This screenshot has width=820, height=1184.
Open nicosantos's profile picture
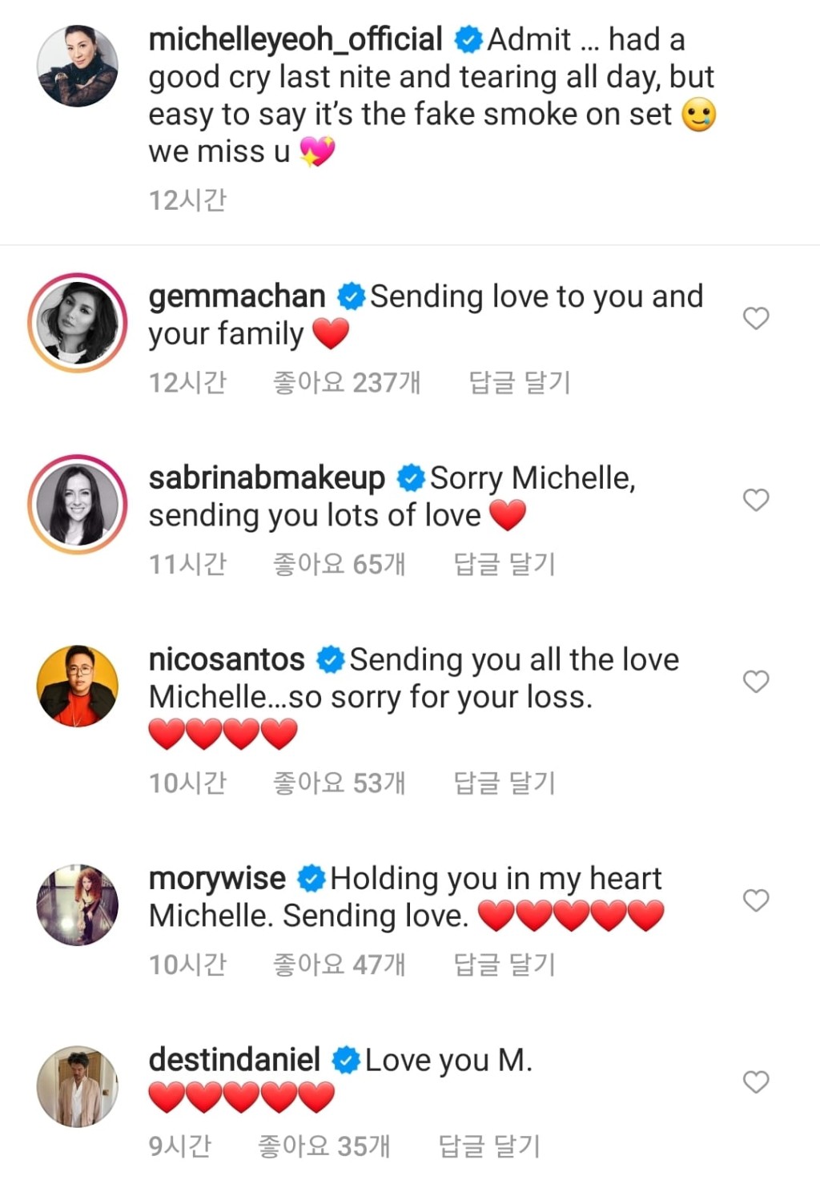click(x=78, y=686)
